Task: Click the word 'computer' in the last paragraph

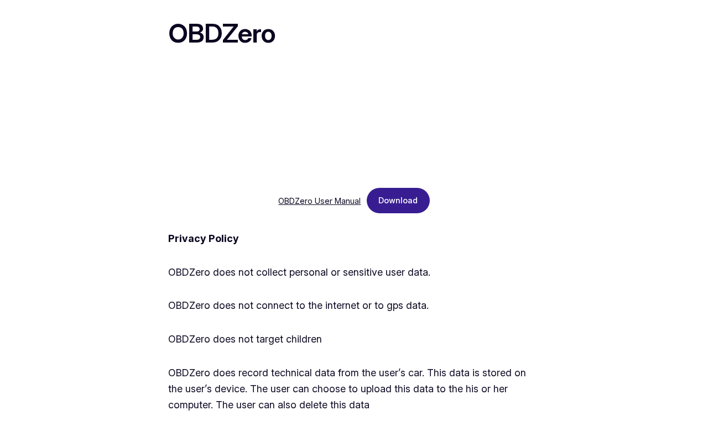Action: pos(190,405)
